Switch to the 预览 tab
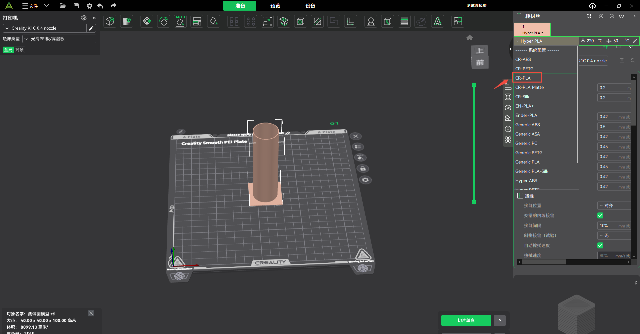This screenshot has width=640, height=334. (x=275, y=6)
